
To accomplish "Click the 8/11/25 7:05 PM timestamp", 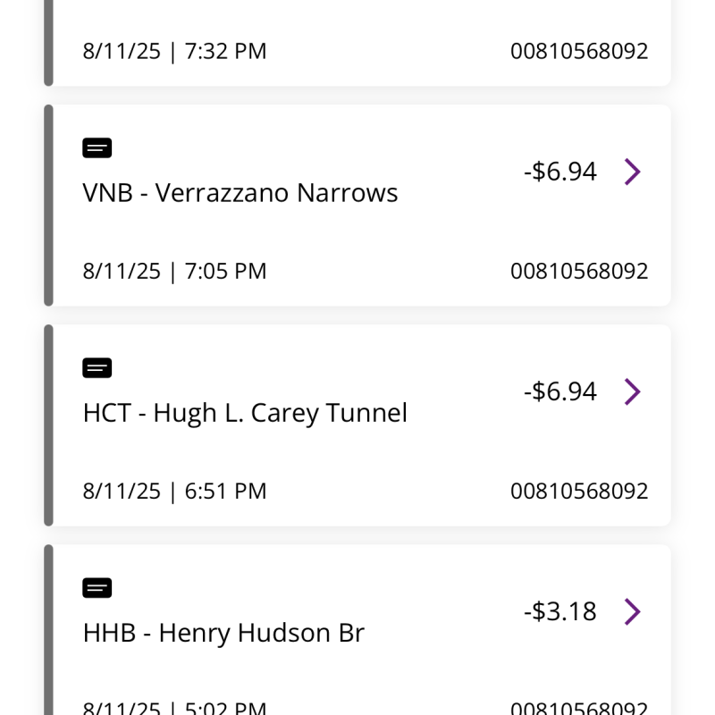I will tap(174, 271).
